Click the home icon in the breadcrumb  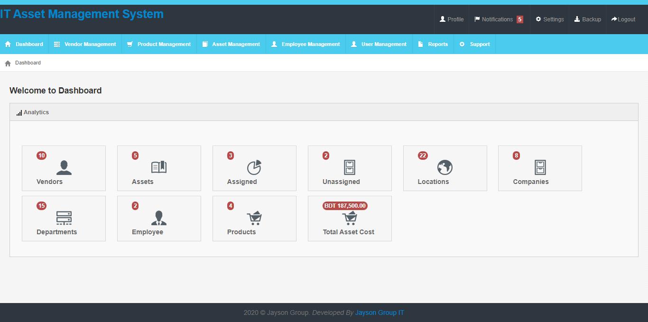[8, 63]
